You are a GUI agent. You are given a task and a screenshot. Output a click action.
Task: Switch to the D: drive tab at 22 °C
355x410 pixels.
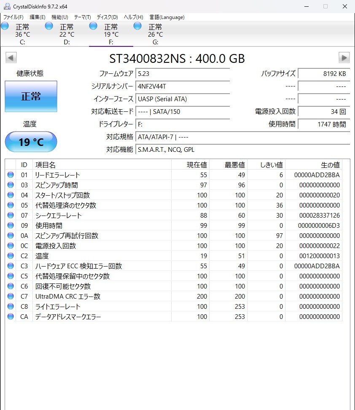67,34
